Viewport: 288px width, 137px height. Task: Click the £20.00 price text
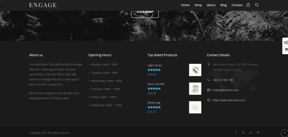click(x=152, y=93)
